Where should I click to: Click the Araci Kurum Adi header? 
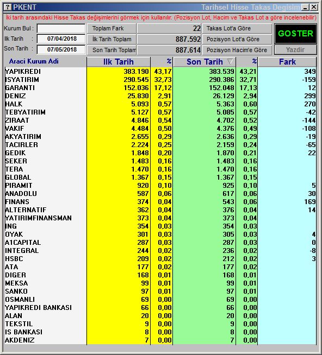tap(34, 61)
